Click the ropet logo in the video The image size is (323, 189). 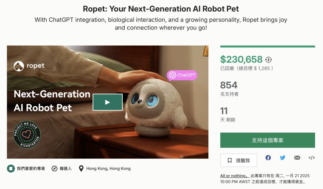[x=29, y=66]
